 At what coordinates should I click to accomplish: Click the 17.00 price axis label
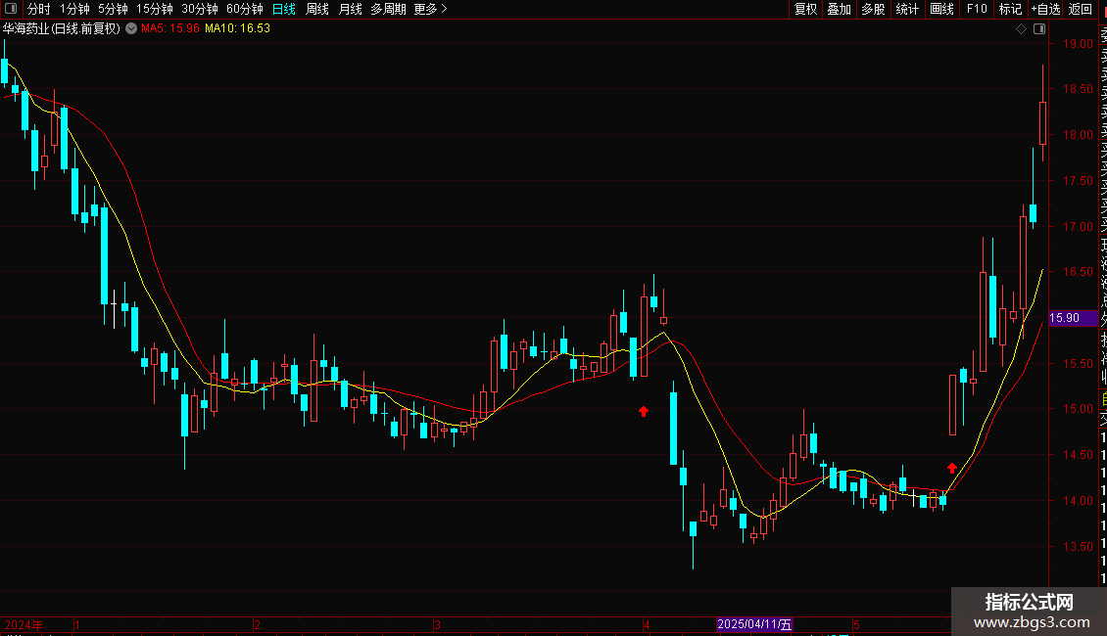[1078, 226]
